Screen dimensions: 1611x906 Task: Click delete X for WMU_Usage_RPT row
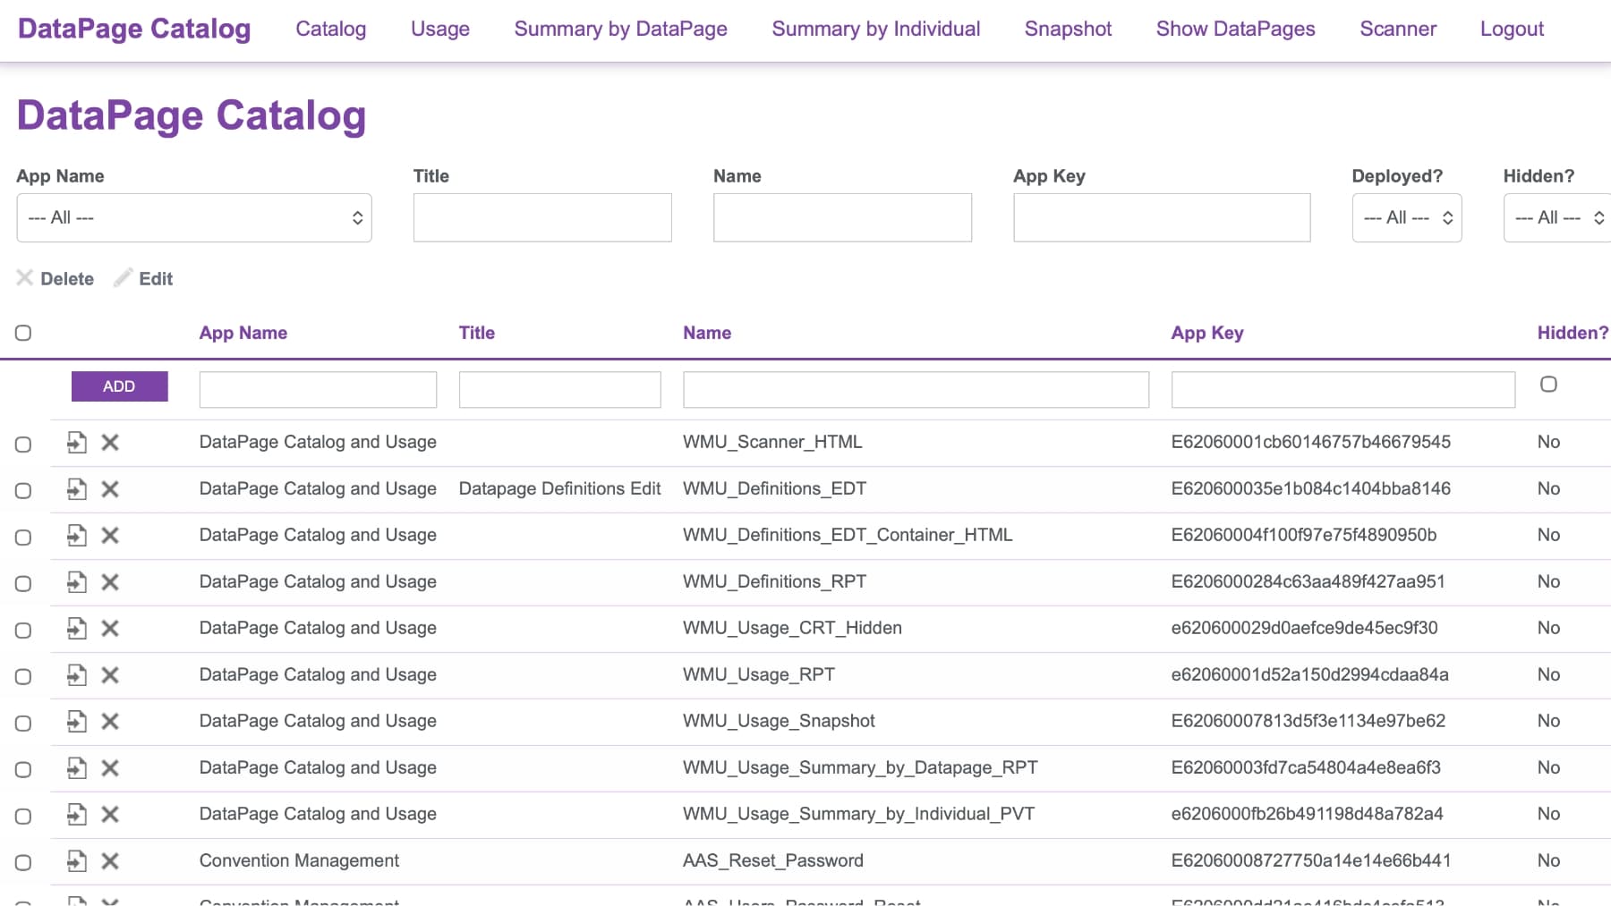(110, 674)
